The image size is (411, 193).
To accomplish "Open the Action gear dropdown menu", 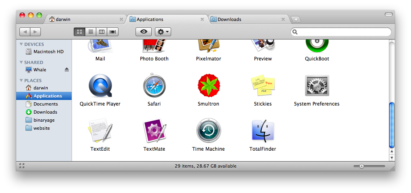I will (x=163, y=32).
